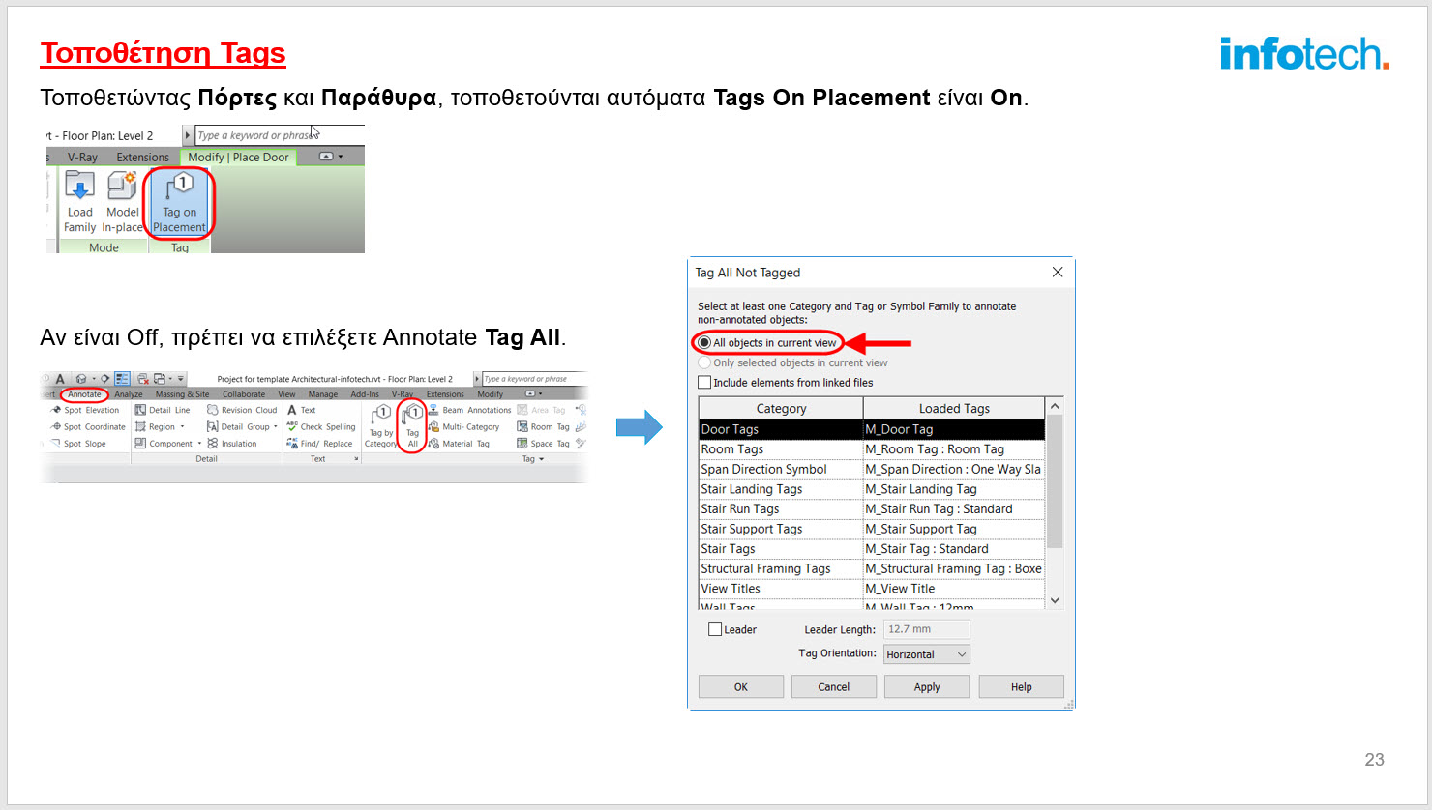Switch to the Collaborate tab
The width and height of the screenshot is (1432, 810).
coord(244,394)
